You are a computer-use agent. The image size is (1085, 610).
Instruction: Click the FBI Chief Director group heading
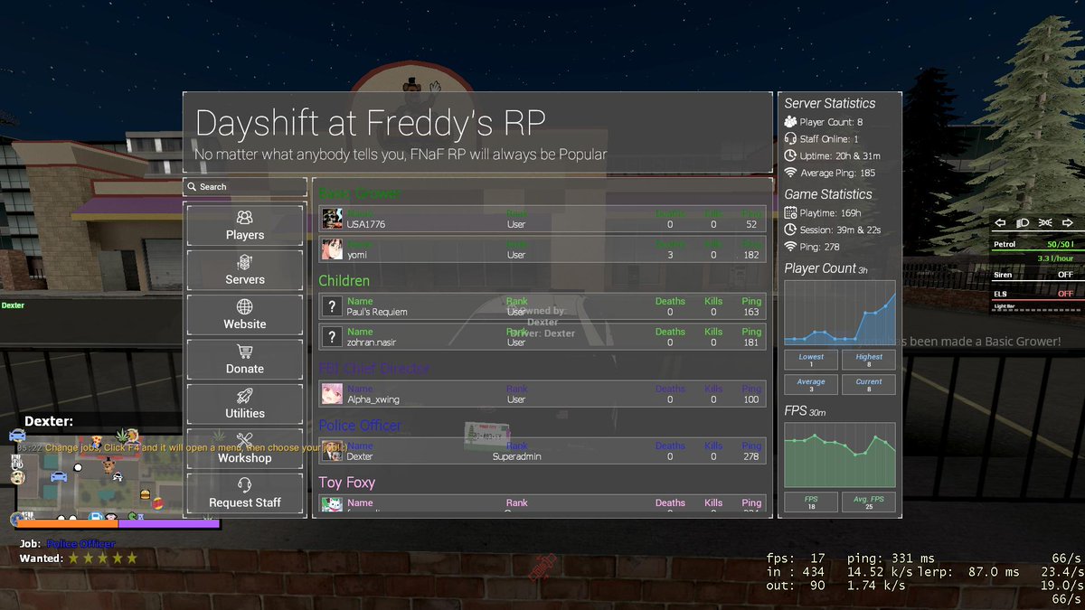374,369
